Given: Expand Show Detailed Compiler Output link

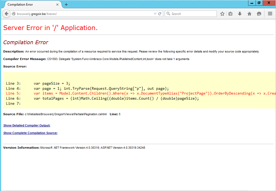Looking at the screenshot, I should [x=27, y=125].
